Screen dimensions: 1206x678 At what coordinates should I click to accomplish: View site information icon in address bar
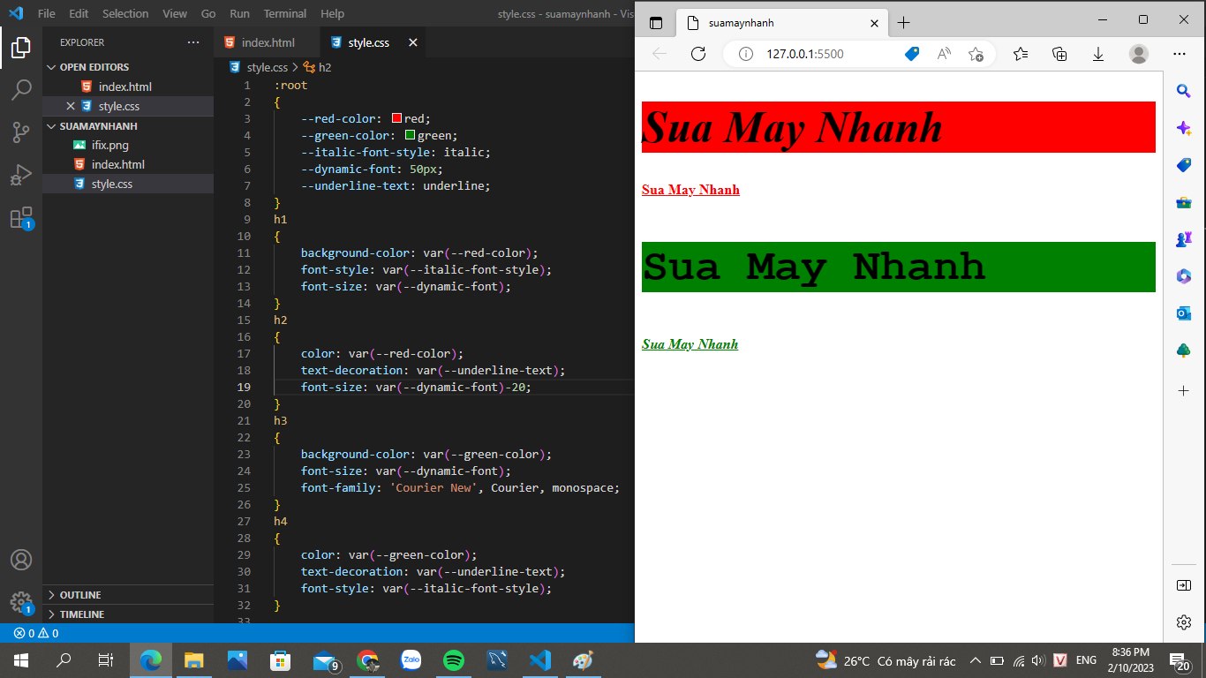pos(745,54)
